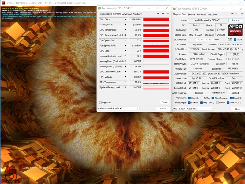The width and height of the screenshot is (245, 184).
Task: Open GPU selector dropdown in Sensors window
Action: click(x=118, y=108)
